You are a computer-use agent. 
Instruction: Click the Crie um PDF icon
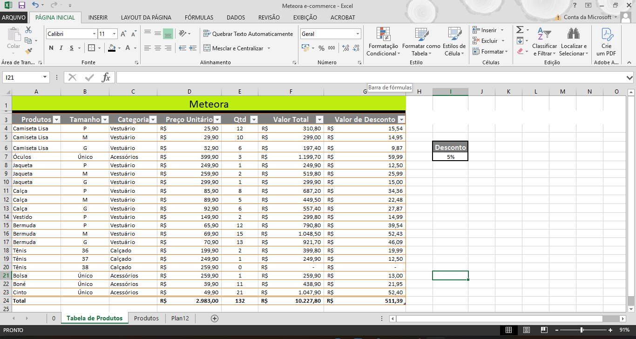click(606, 42)
